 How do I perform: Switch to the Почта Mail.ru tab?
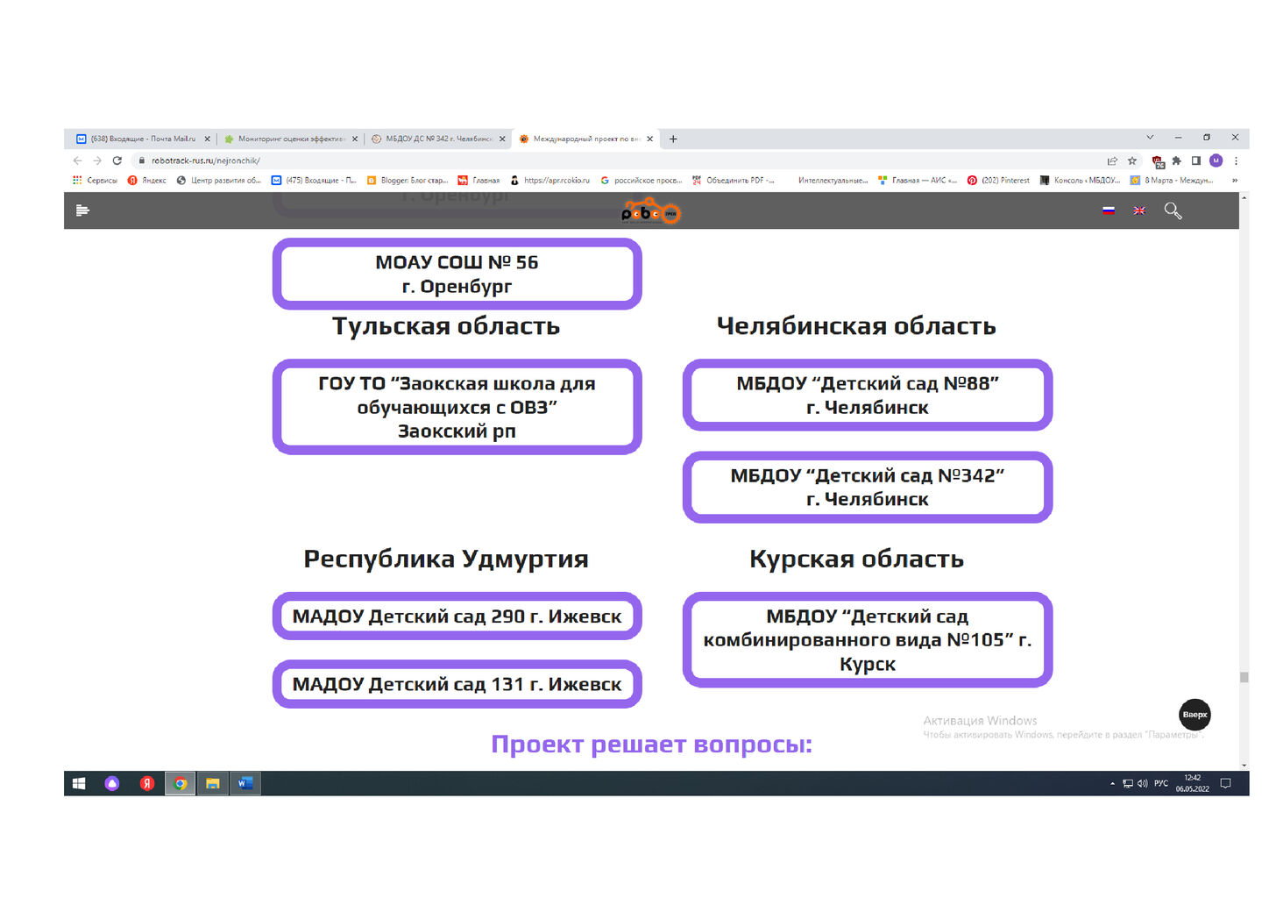[140, 139]
